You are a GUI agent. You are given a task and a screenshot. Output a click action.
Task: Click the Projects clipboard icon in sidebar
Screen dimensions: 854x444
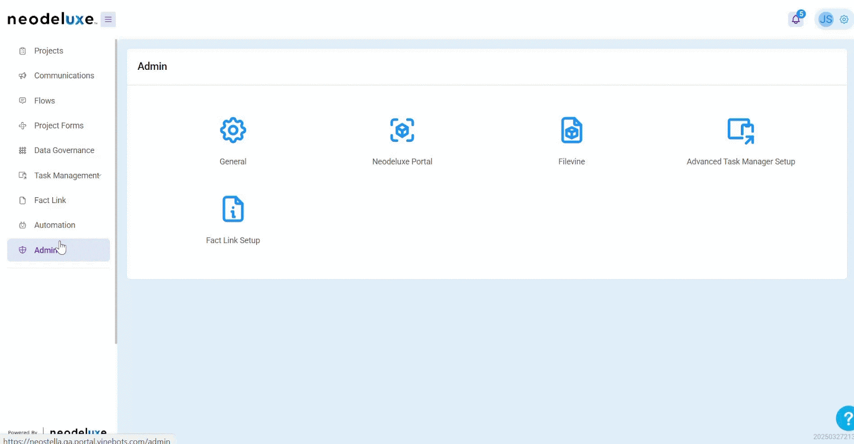click(22, 51)
